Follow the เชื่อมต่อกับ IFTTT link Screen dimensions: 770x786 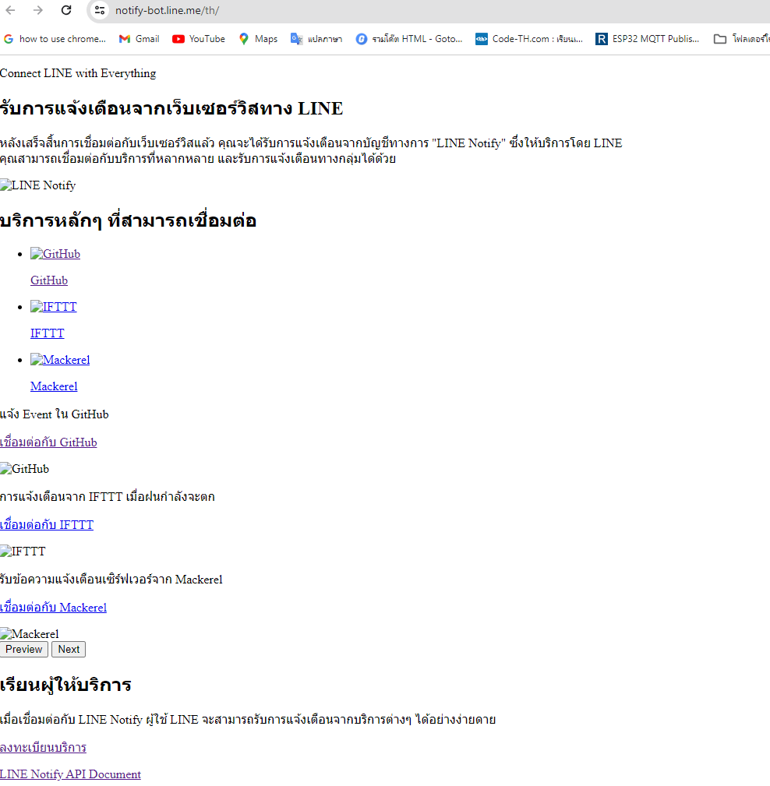coord(47,525)
